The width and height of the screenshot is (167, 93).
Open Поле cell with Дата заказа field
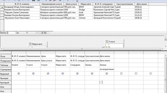[x=107, y=56]
